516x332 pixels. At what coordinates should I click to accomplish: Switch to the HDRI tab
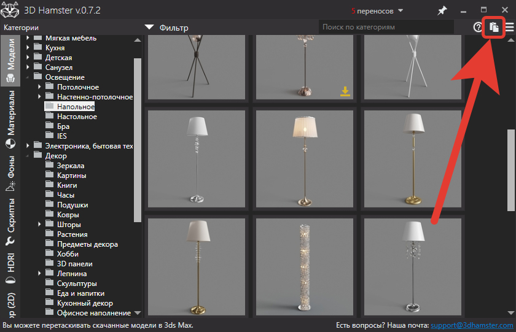pyautogui.click(x=10, y=268)
